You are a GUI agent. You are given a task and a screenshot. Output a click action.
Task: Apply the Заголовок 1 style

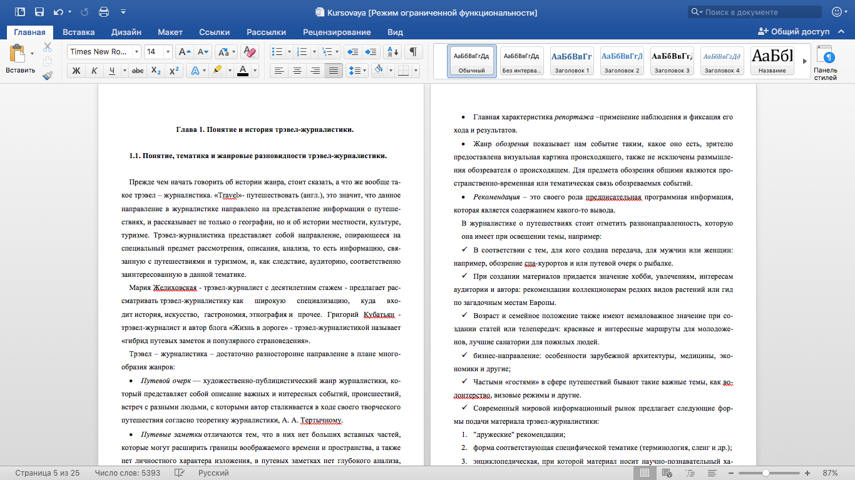[x=572, y=61]
